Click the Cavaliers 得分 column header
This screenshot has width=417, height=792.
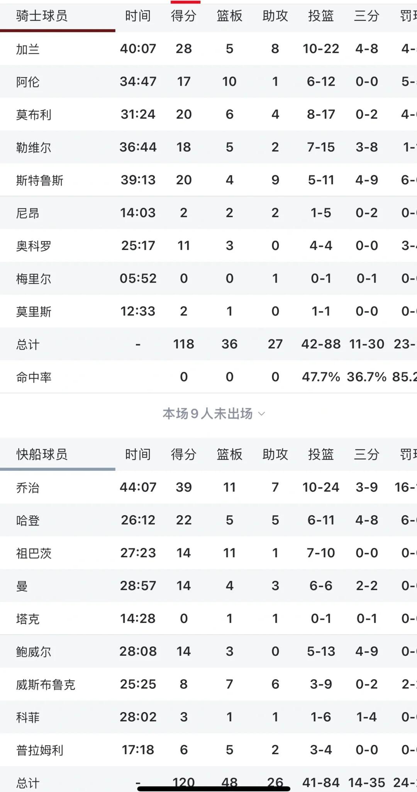tap(184, 16)
